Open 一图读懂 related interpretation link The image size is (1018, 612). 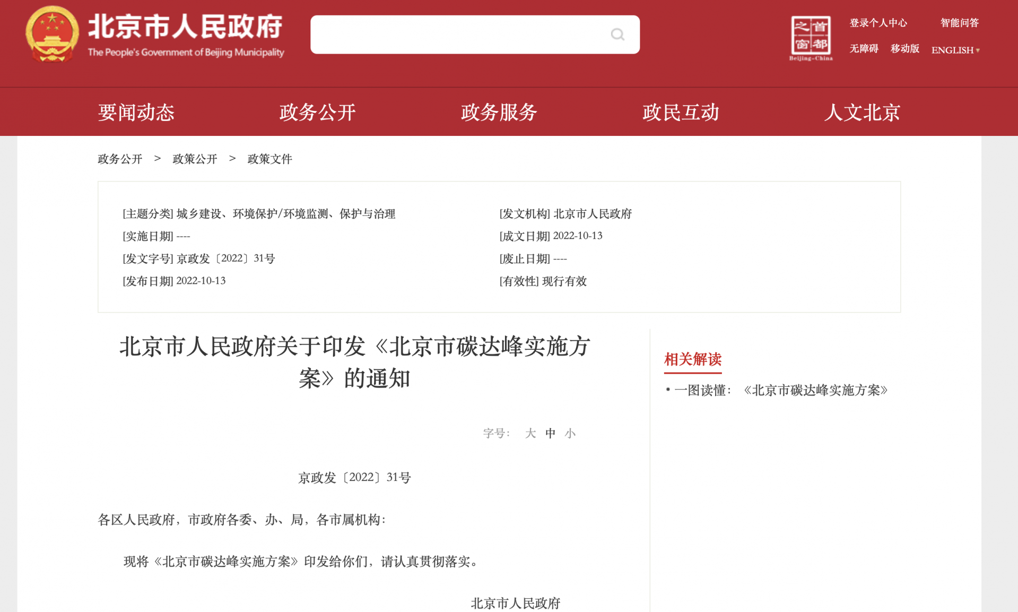pos(780,390)
